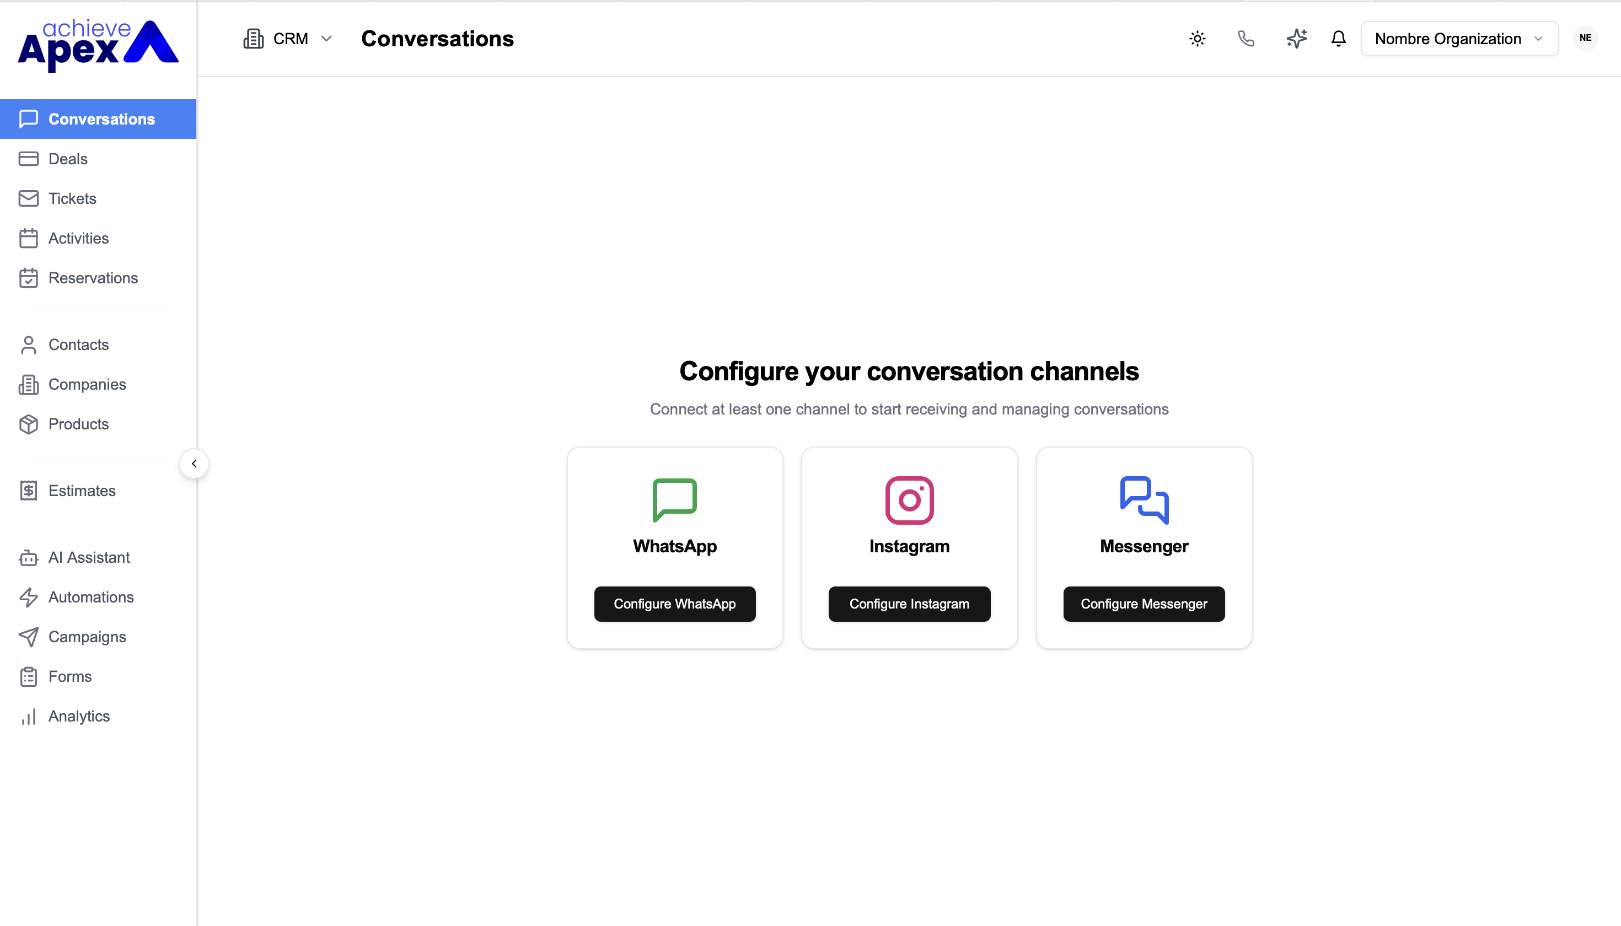Navigate to Contacts
This screenshot has width=1621, height=926.
[98, 344]
